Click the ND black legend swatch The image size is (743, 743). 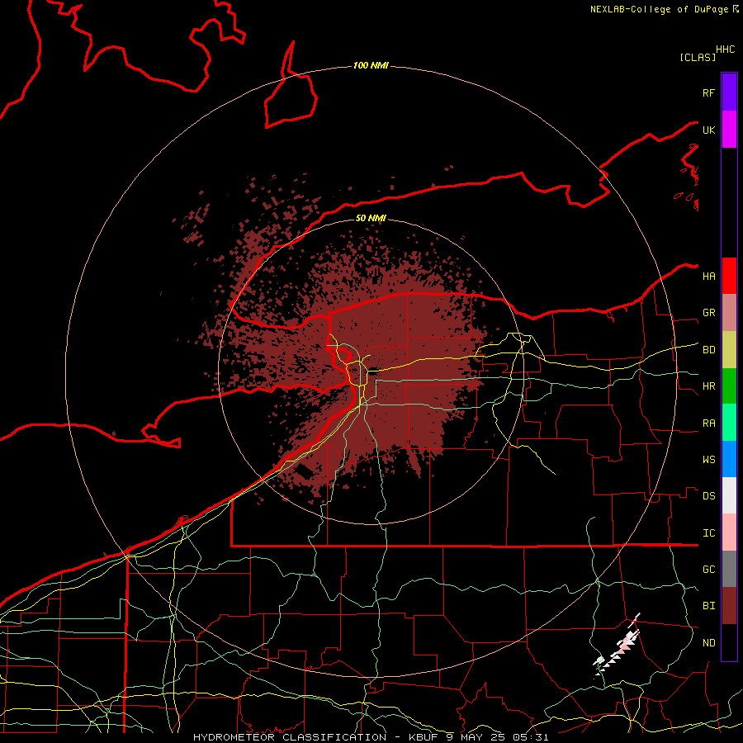pos(729,642)
